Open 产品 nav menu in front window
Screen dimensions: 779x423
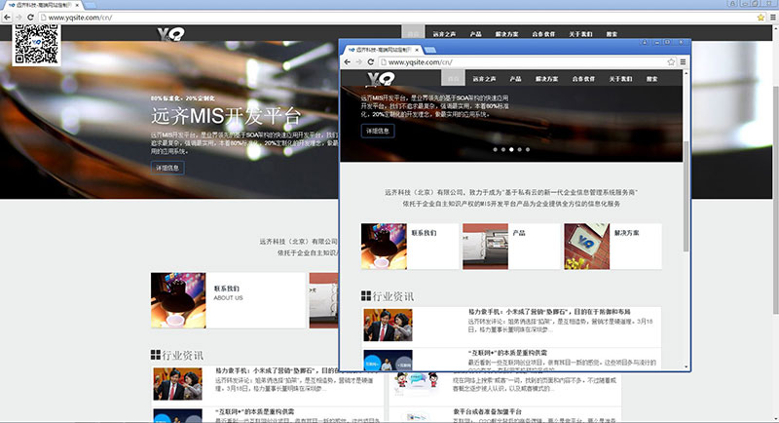(x=515, y=78)
